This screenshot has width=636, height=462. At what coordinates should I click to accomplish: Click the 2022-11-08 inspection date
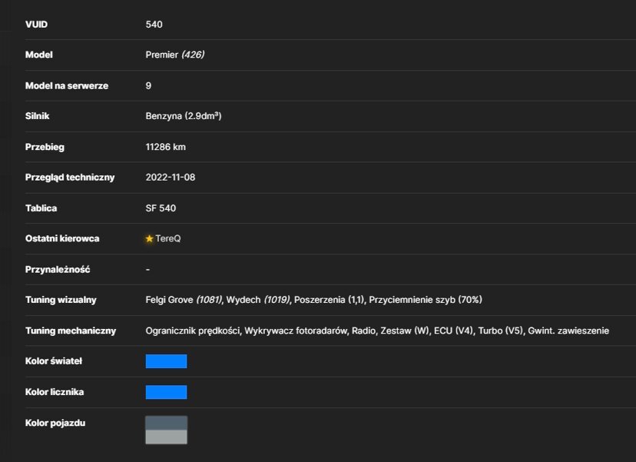[171, 178]
